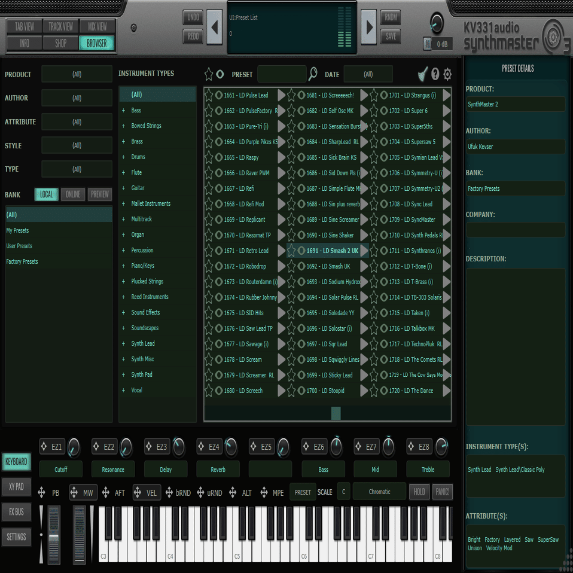Switch to TAB VIEW
Screen dimensions: 573x573
pos(25,27)
